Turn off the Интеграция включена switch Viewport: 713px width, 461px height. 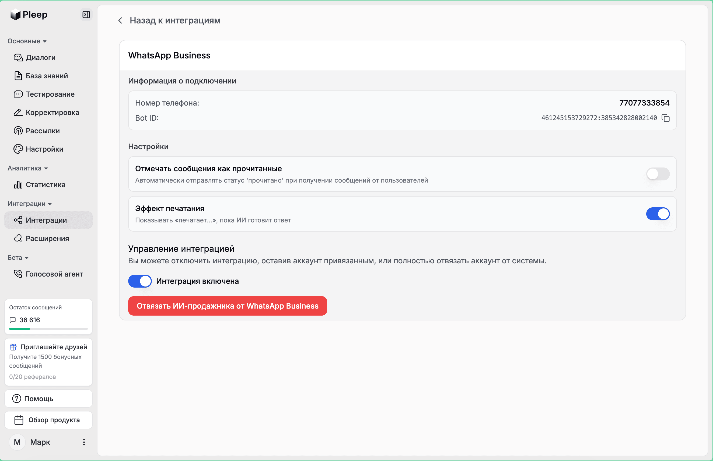point(140,281)
